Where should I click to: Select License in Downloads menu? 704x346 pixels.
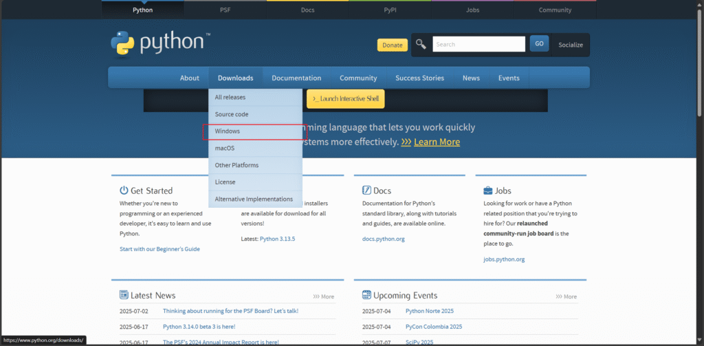256,182
